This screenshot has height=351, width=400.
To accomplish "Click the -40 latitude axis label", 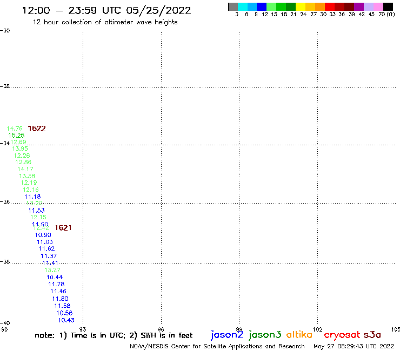I will 5,323.
